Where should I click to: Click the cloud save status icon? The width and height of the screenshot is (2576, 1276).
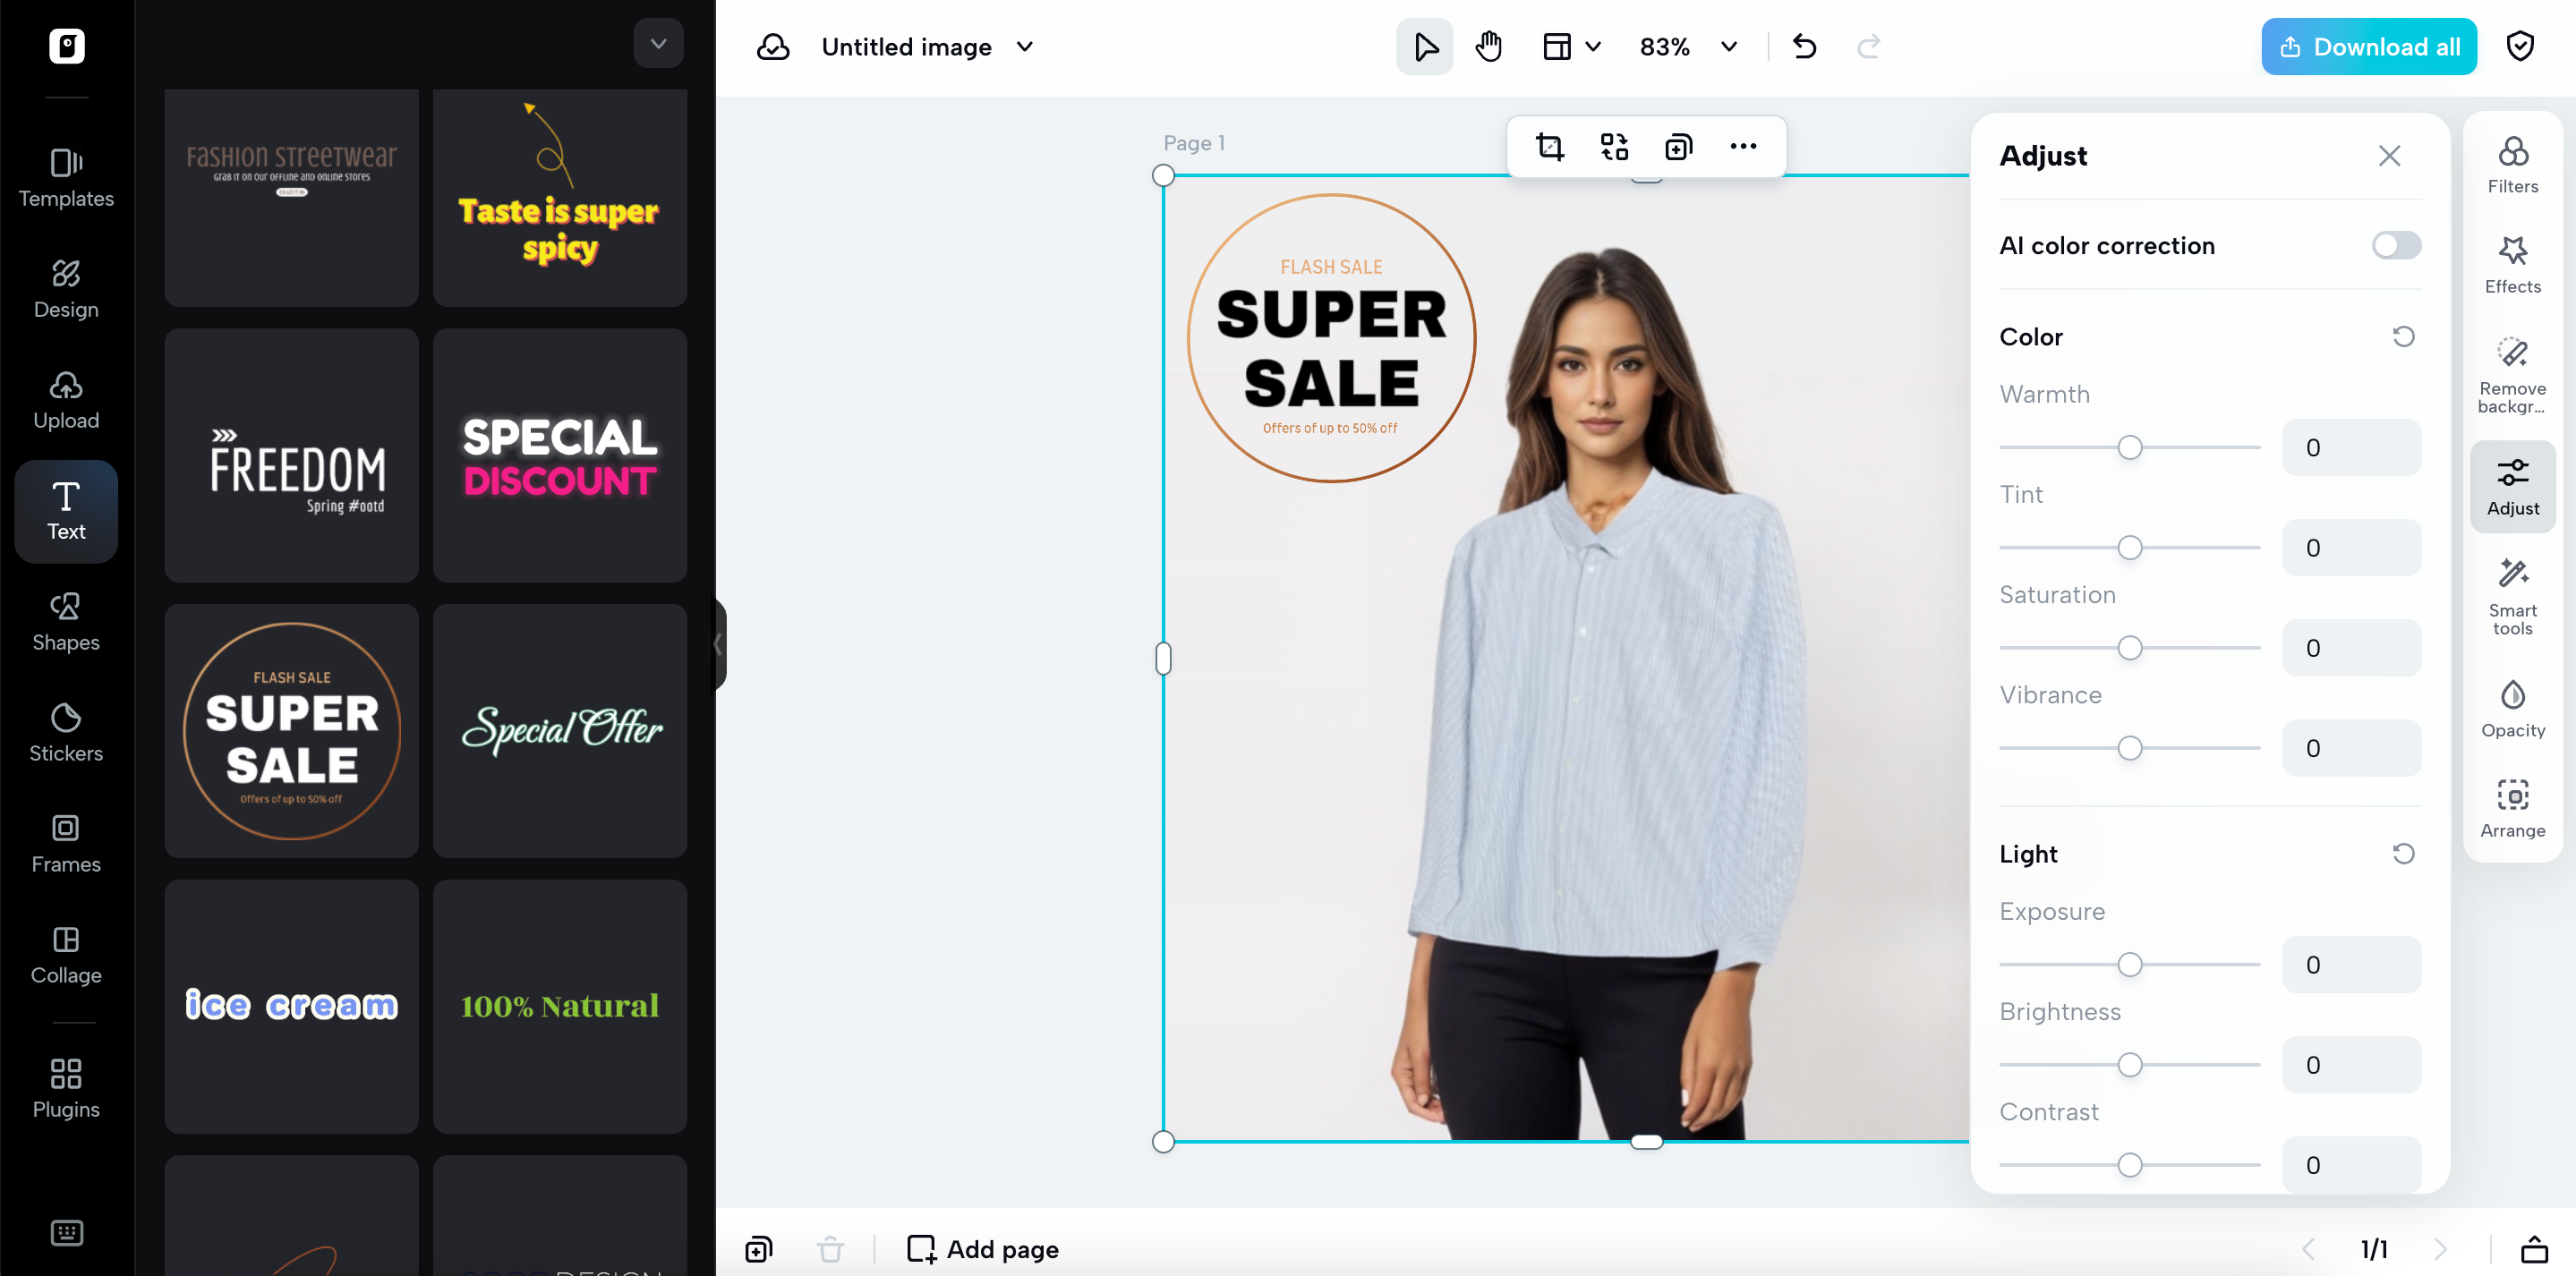tap(773, 47)
